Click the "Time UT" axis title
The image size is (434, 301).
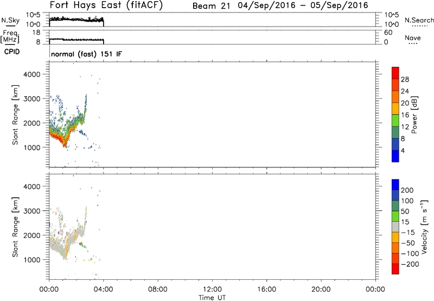(x=212, y=298)
